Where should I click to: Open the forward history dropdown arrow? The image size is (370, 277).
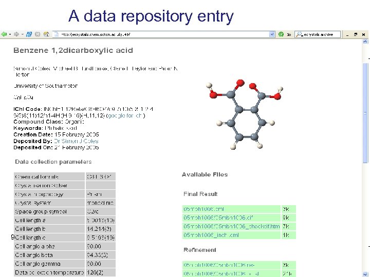click(23, 34)
